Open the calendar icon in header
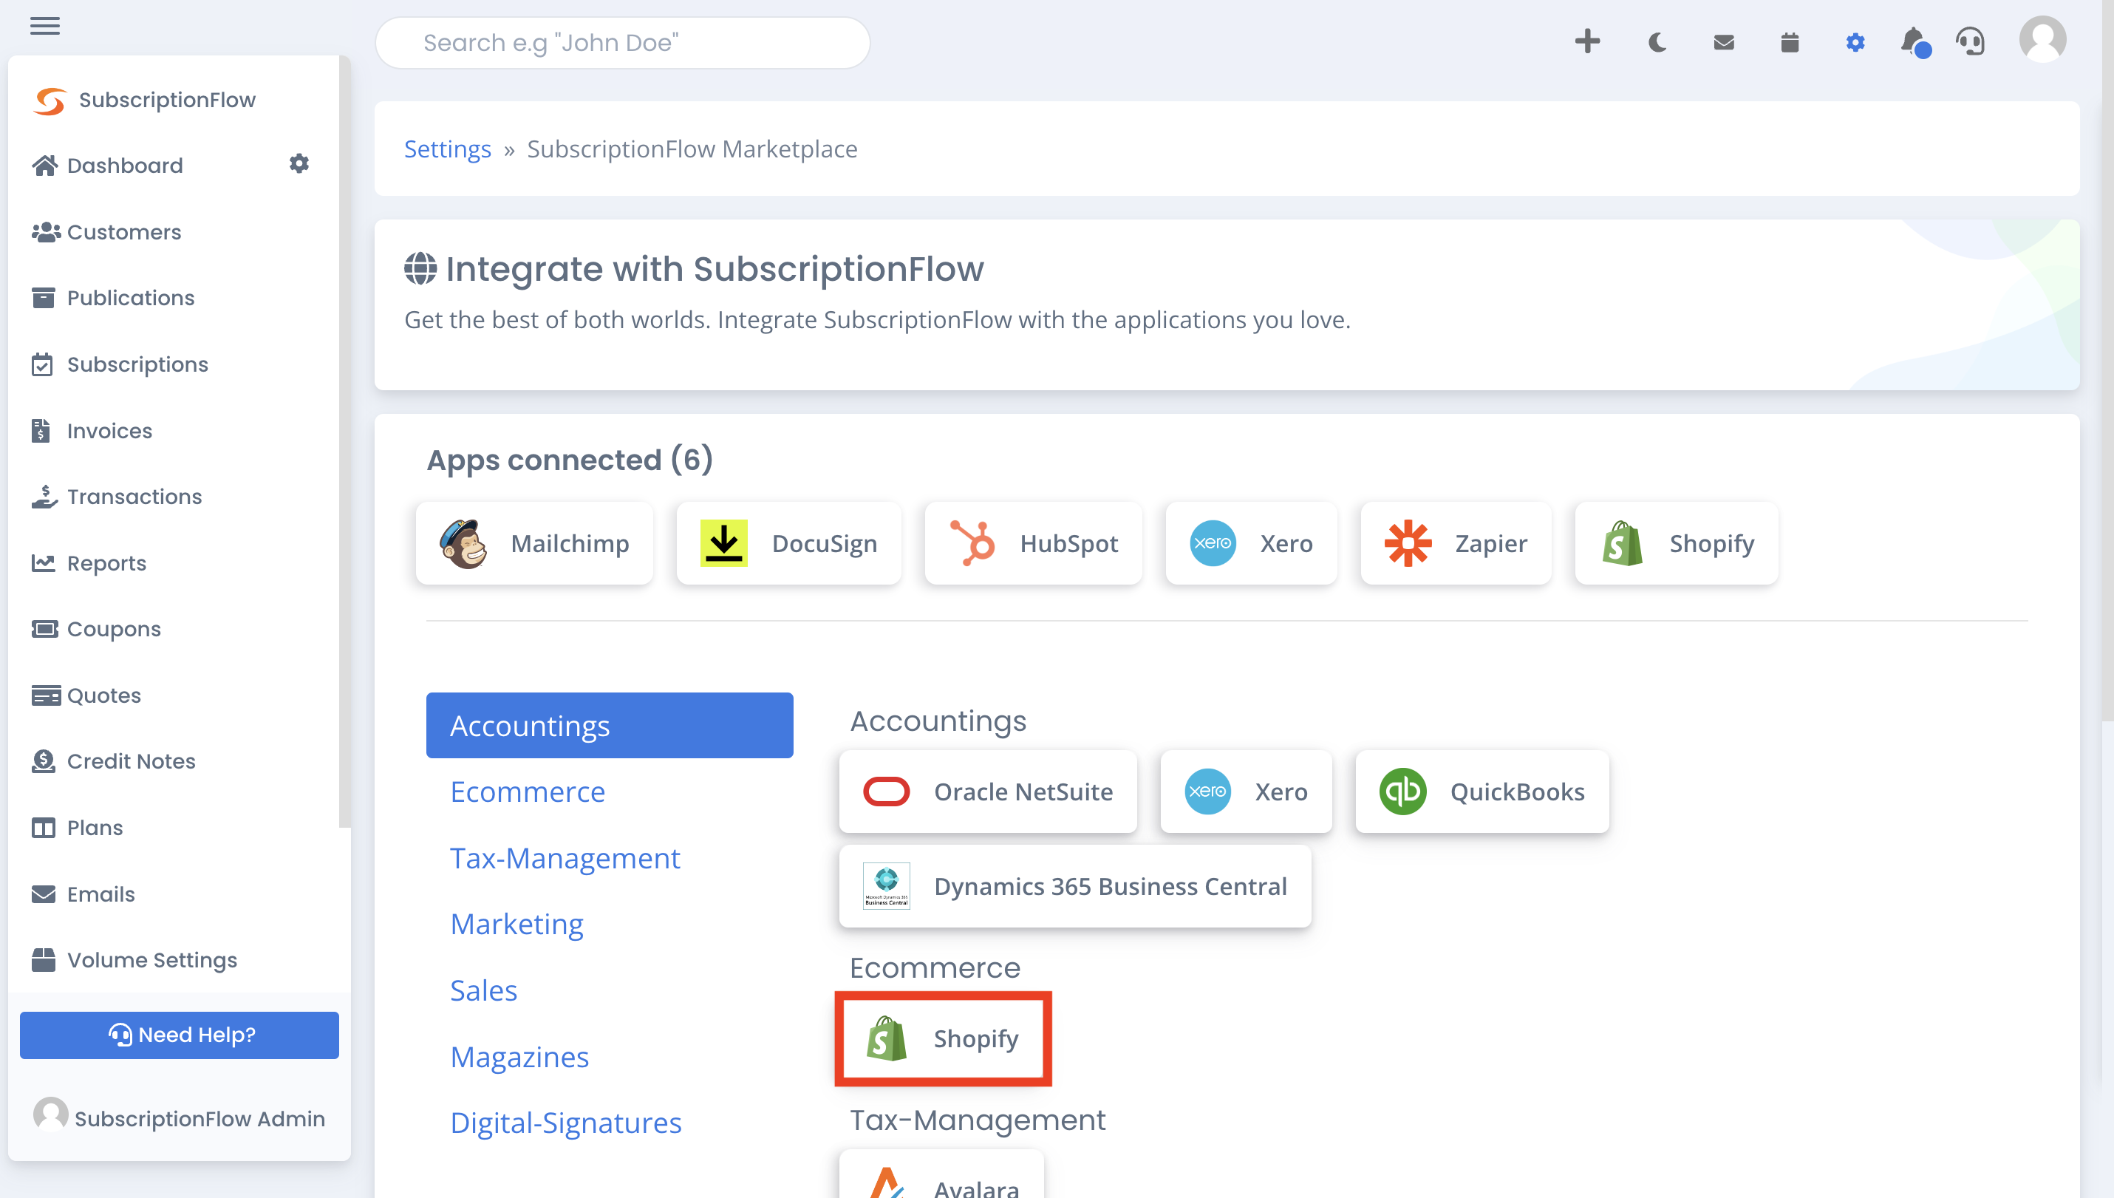The image size is (2114, 1198). click(x=1789, y=42)
